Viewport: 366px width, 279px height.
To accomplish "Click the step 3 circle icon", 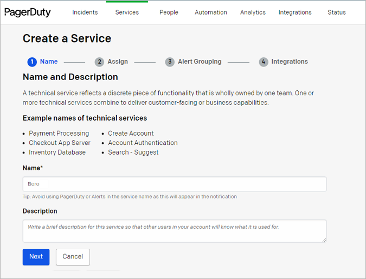I will 170,62.
